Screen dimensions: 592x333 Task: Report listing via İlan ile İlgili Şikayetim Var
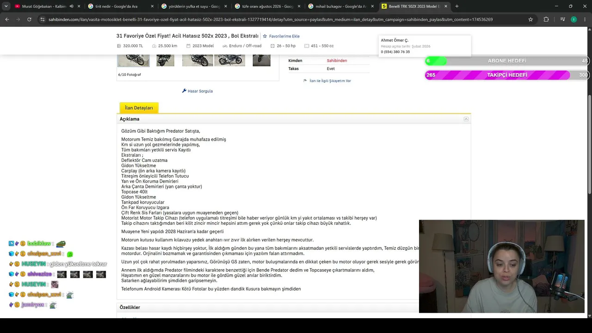coord(330,80)
